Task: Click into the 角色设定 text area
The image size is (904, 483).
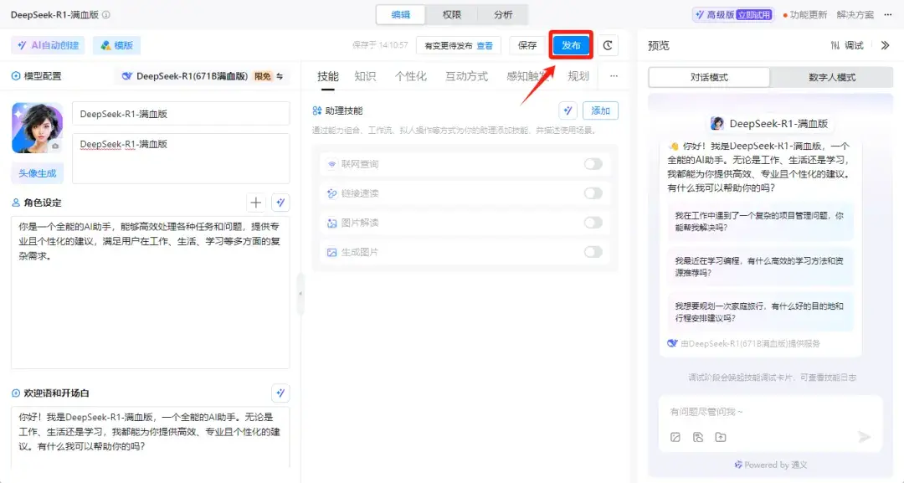Action: 150,292
